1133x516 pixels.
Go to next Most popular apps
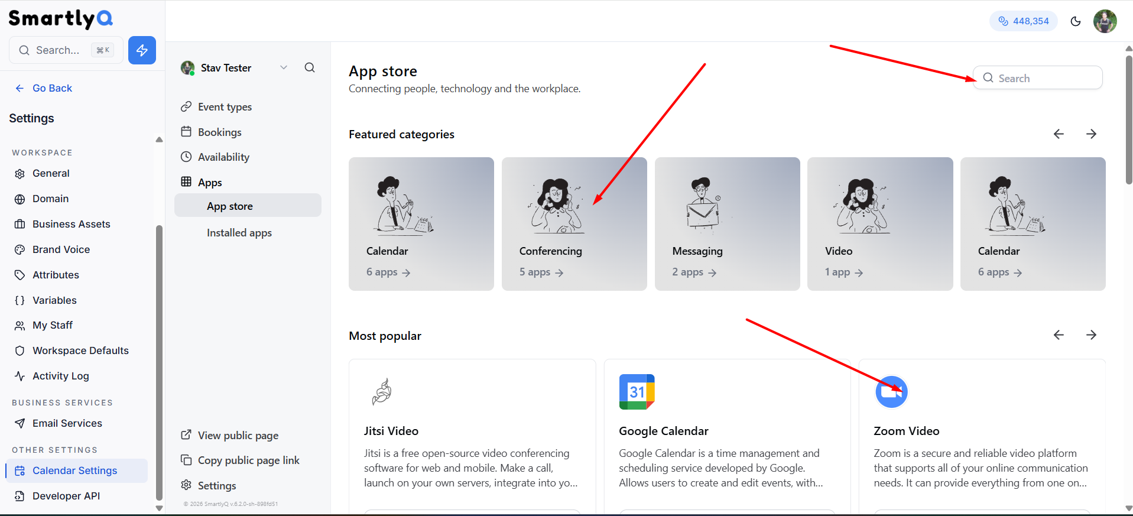point(1091,335)
